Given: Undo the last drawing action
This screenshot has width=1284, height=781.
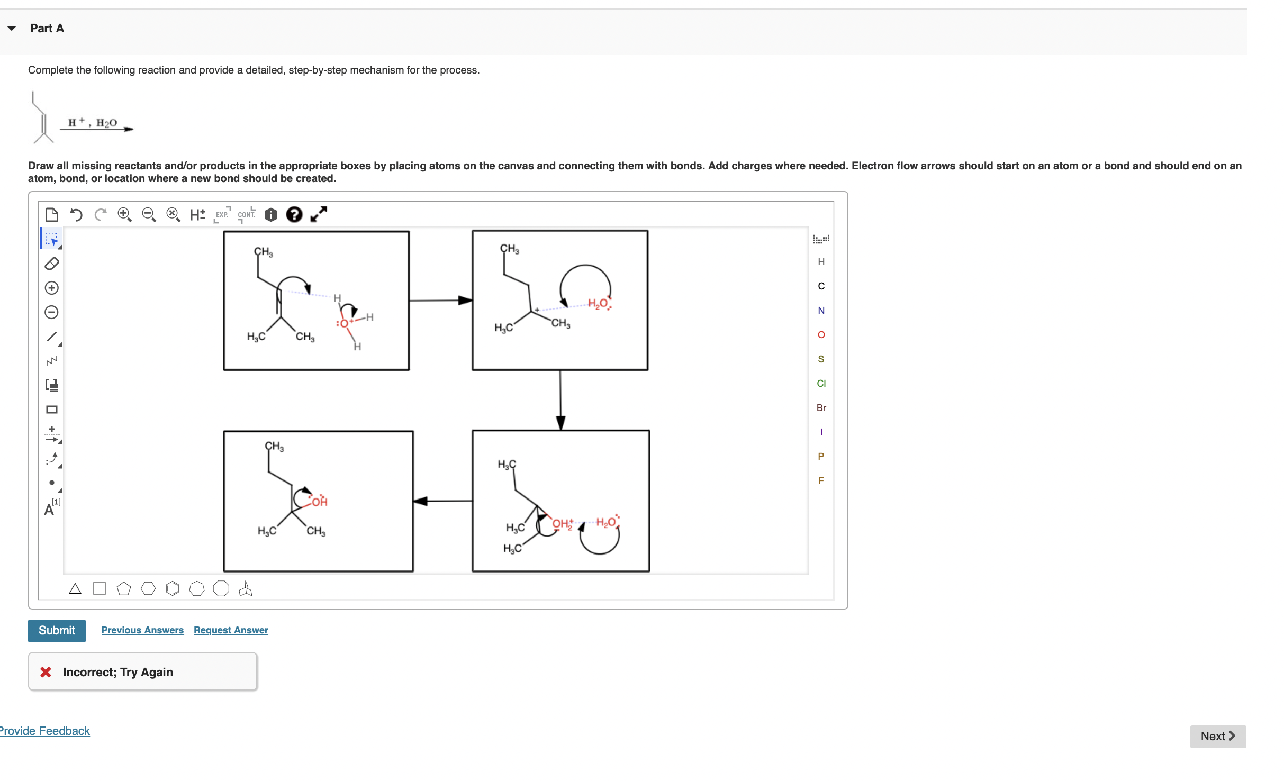Looking at the screenshot, I should 76,214.
